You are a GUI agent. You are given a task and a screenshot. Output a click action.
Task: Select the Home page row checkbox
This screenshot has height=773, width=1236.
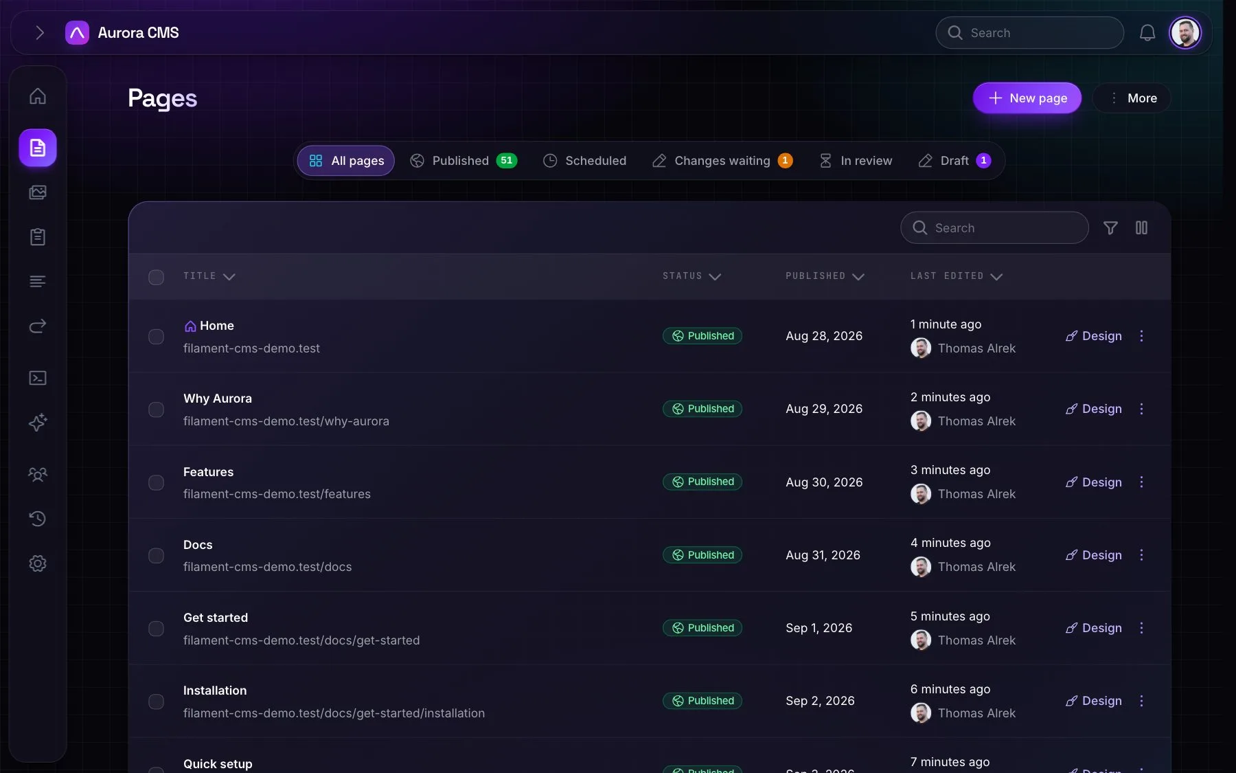coord(157,337)
